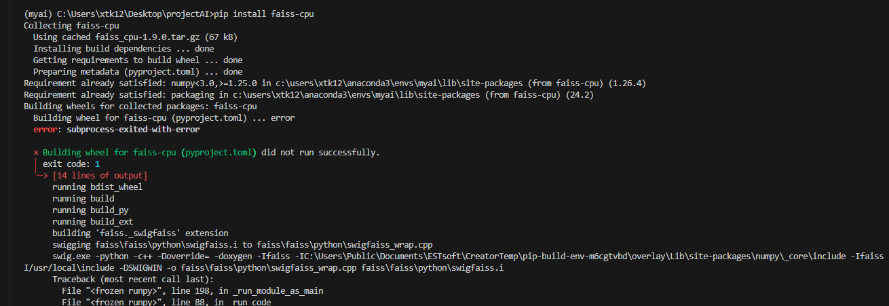
Task: Click the 'Installing build dependencies' line
Action: [x=124, y=48]
